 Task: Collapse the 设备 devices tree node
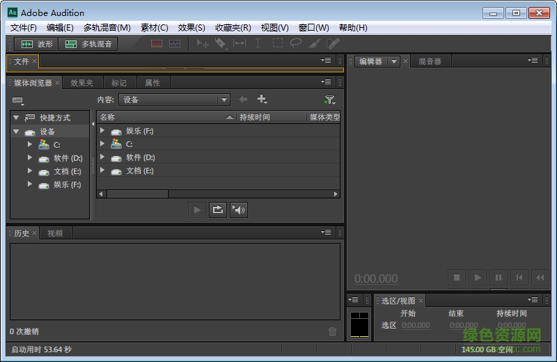16,132
